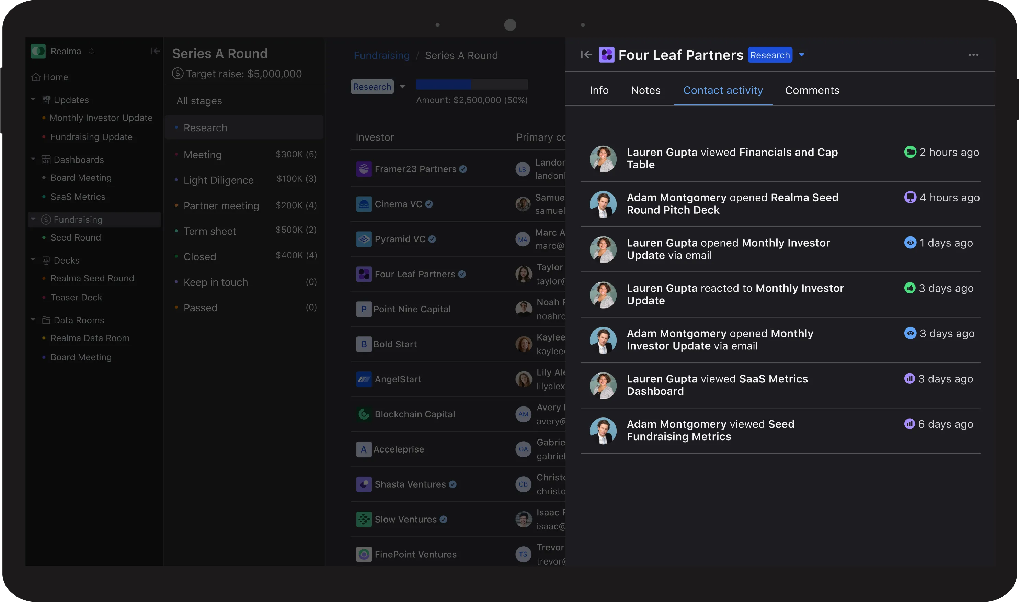Open the three-dot more options menu

[973, 55]
